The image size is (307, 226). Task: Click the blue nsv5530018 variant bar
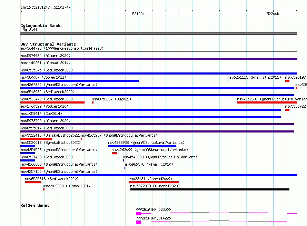(x=28, y=146)
